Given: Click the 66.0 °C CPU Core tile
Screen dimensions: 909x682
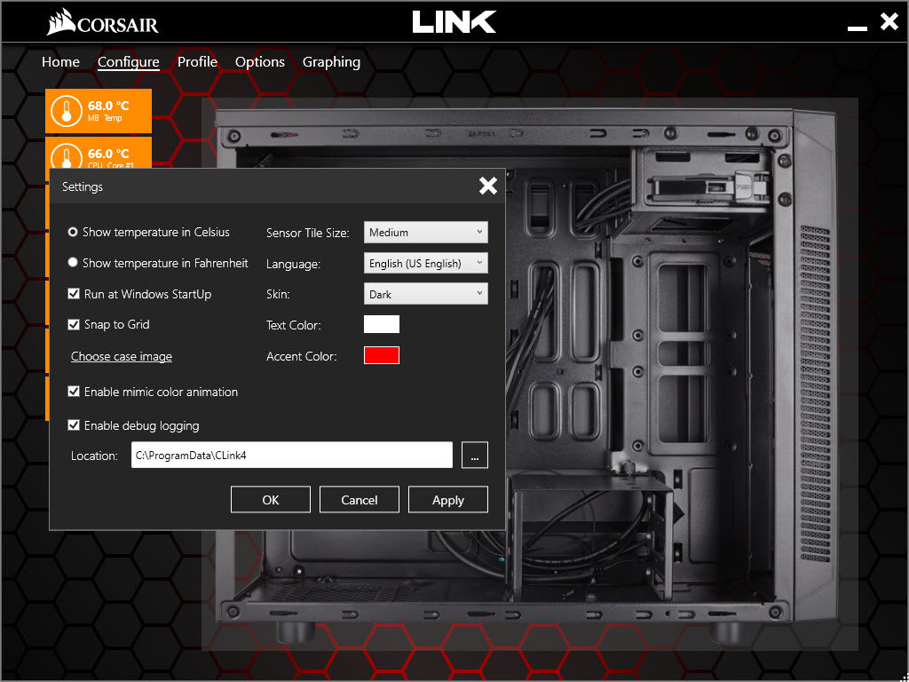Looking at the screenshot, I should point(99,153).
